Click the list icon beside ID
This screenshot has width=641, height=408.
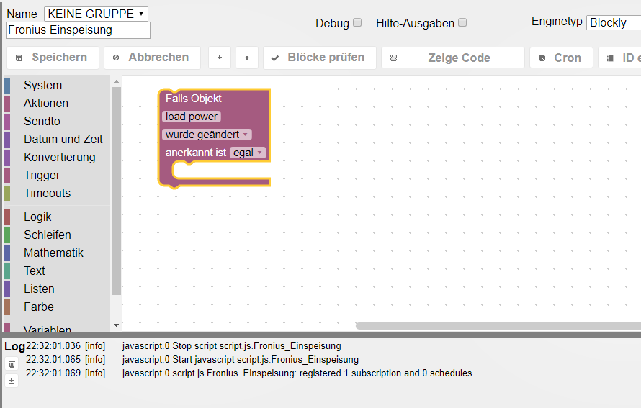point(610,58)
